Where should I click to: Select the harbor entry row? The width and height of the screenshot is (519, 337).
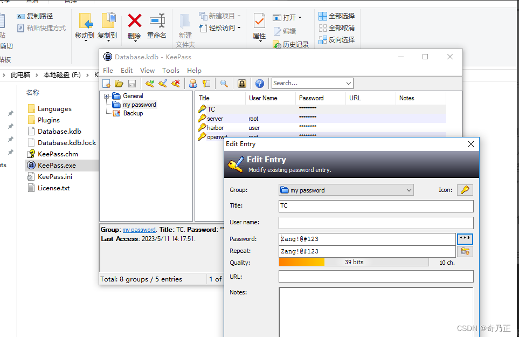click(321, 128)
